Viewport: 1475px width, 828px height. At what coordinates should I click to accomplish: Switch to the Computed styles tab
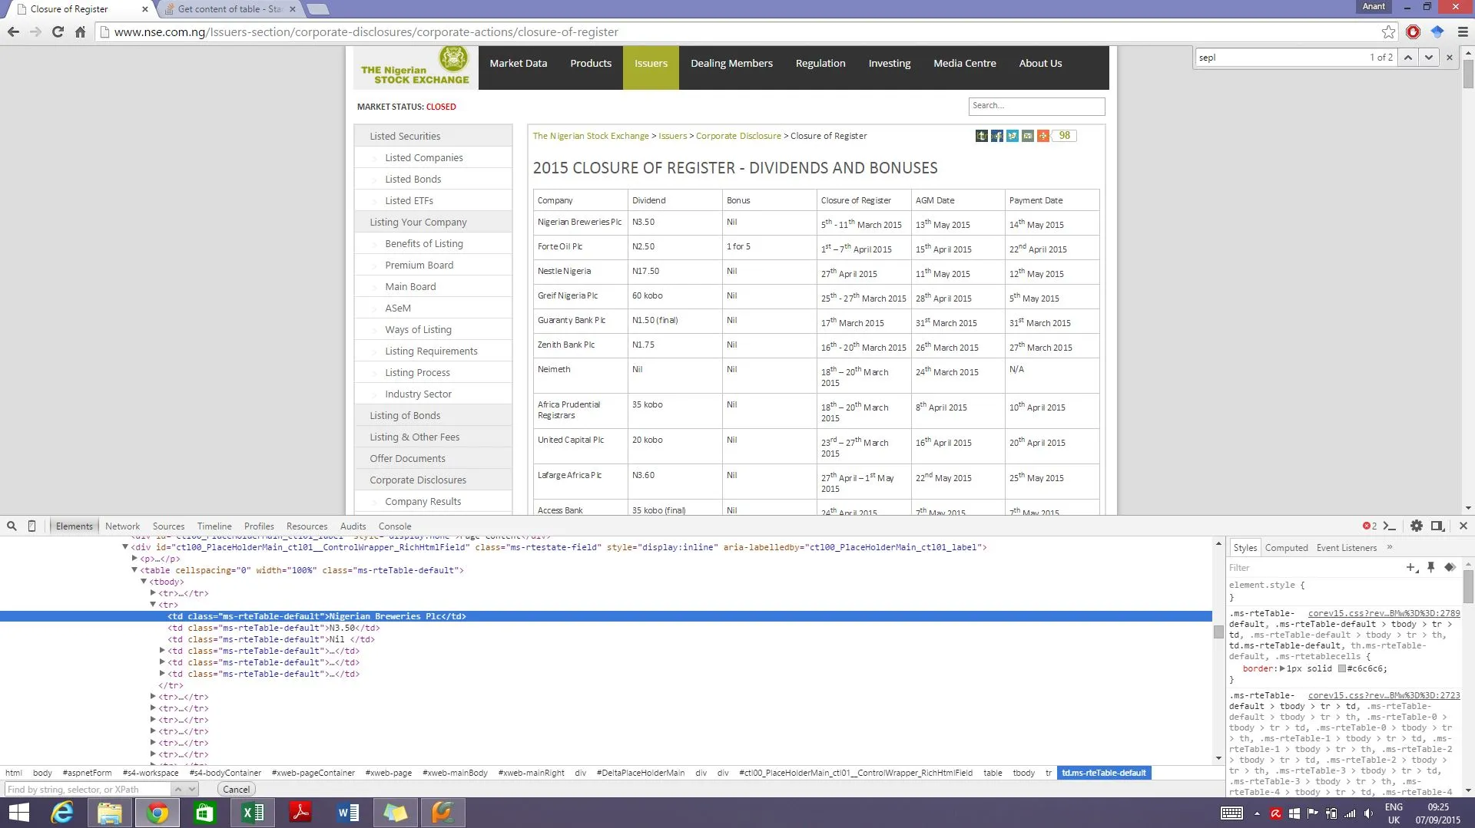tap(1286, 548)
